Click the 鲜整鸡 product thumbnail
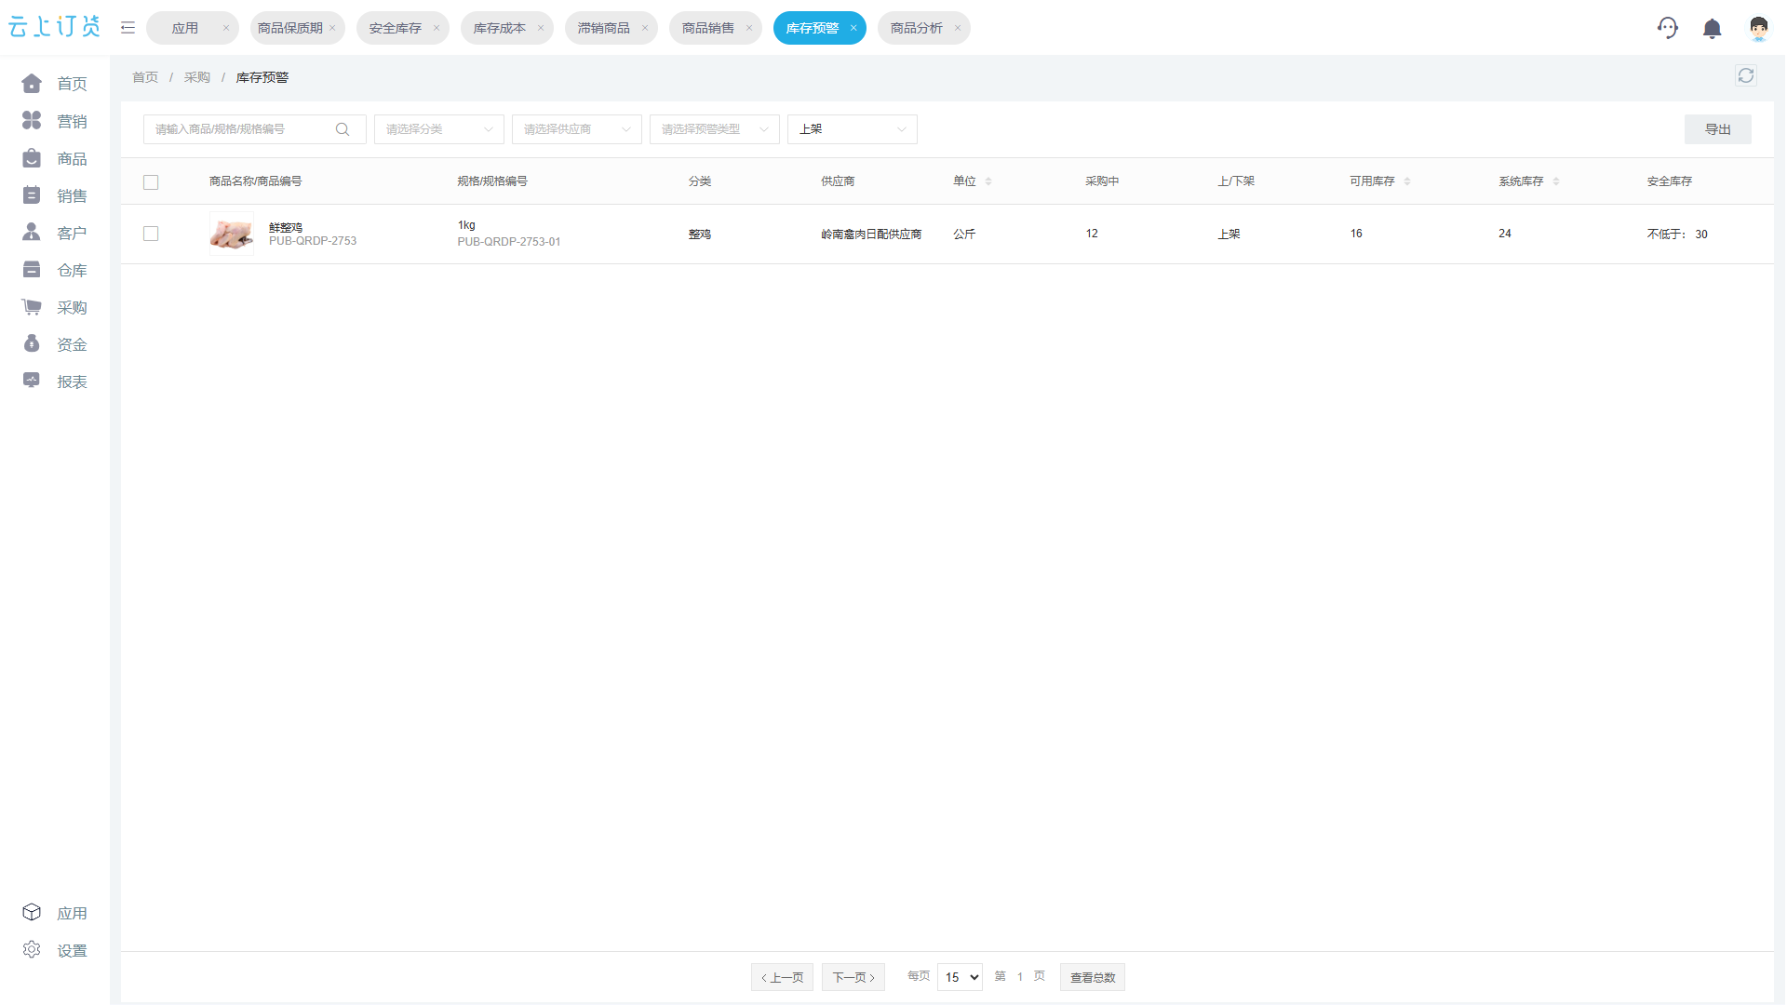Image resolution: width=1787 pixels, height=1005 pixels. coord(232,234)
